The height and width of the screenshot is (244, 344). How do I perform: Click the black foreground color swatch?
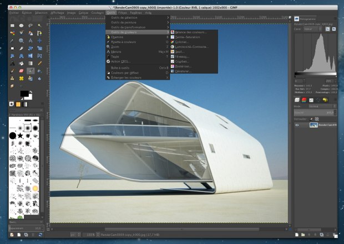[x=24, y=94]
